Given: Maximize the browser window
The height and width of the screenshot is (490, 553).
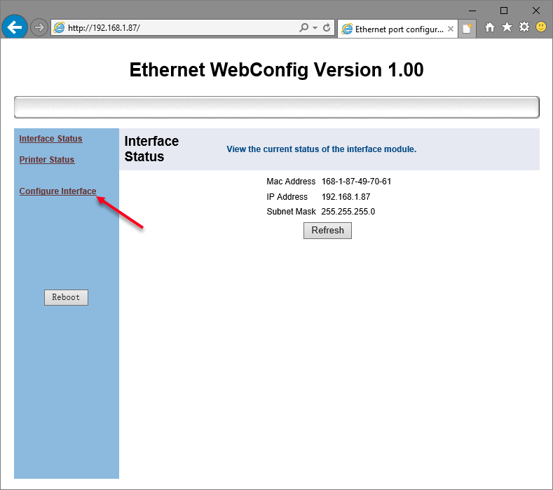Looking at the screenshot, I should pos(504,11).
